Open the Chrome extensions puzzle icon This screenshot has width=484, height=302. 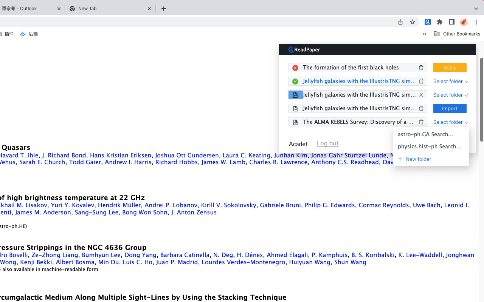pyautogui.click(x=440, y=22)
